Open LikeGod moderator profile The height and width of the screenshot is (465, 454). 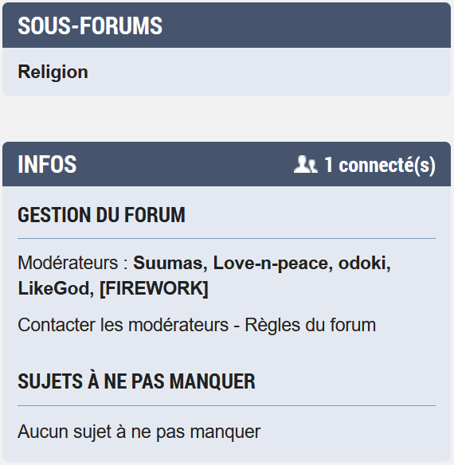[53, 288]
